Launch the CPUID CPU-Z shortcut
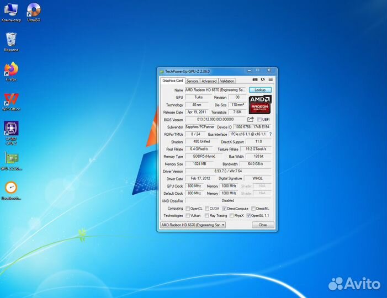Image resolution: width=387 pixels, height=298 pixels. pyautogui.click(x=11, y=132)
